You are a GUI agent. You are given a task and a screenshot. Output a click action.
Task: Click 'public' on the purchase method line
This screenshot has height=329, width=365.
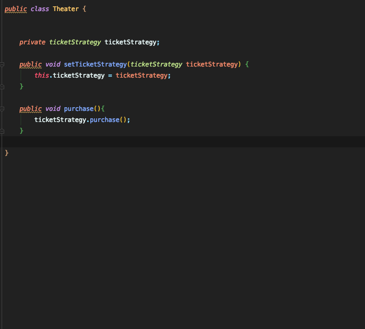pos(31,109)
